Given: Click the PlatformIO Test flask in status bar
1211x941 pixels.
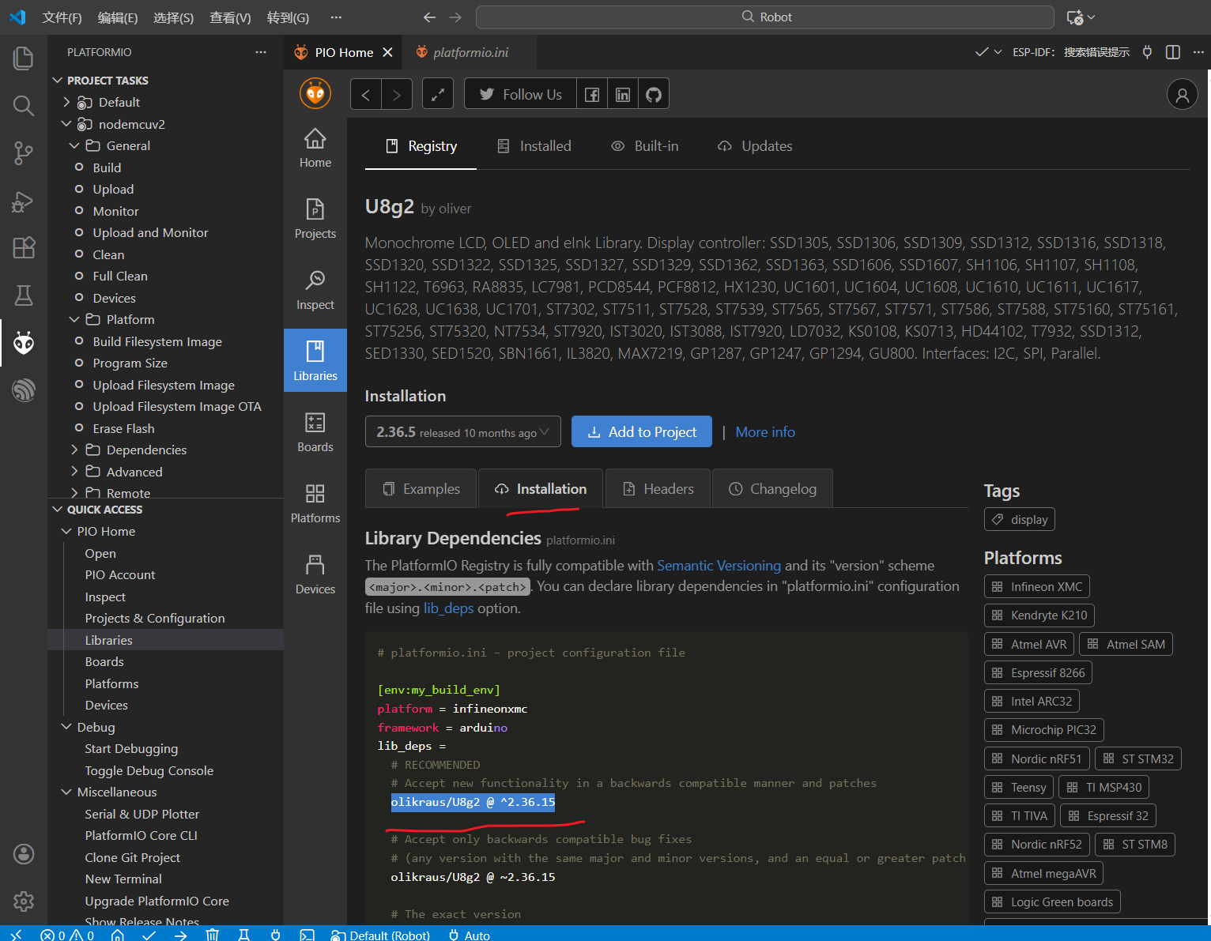Looking at the screenshot, I should pyautogui.click(x=243, y=935).
